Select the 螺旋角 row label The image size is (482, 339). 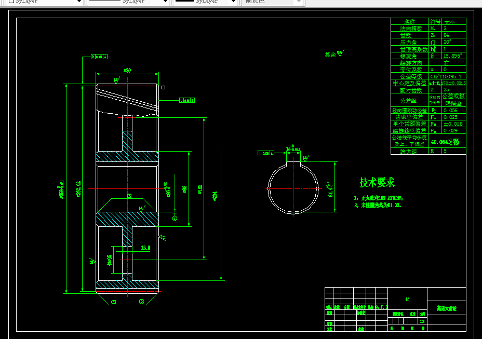(x=408, y=56)
